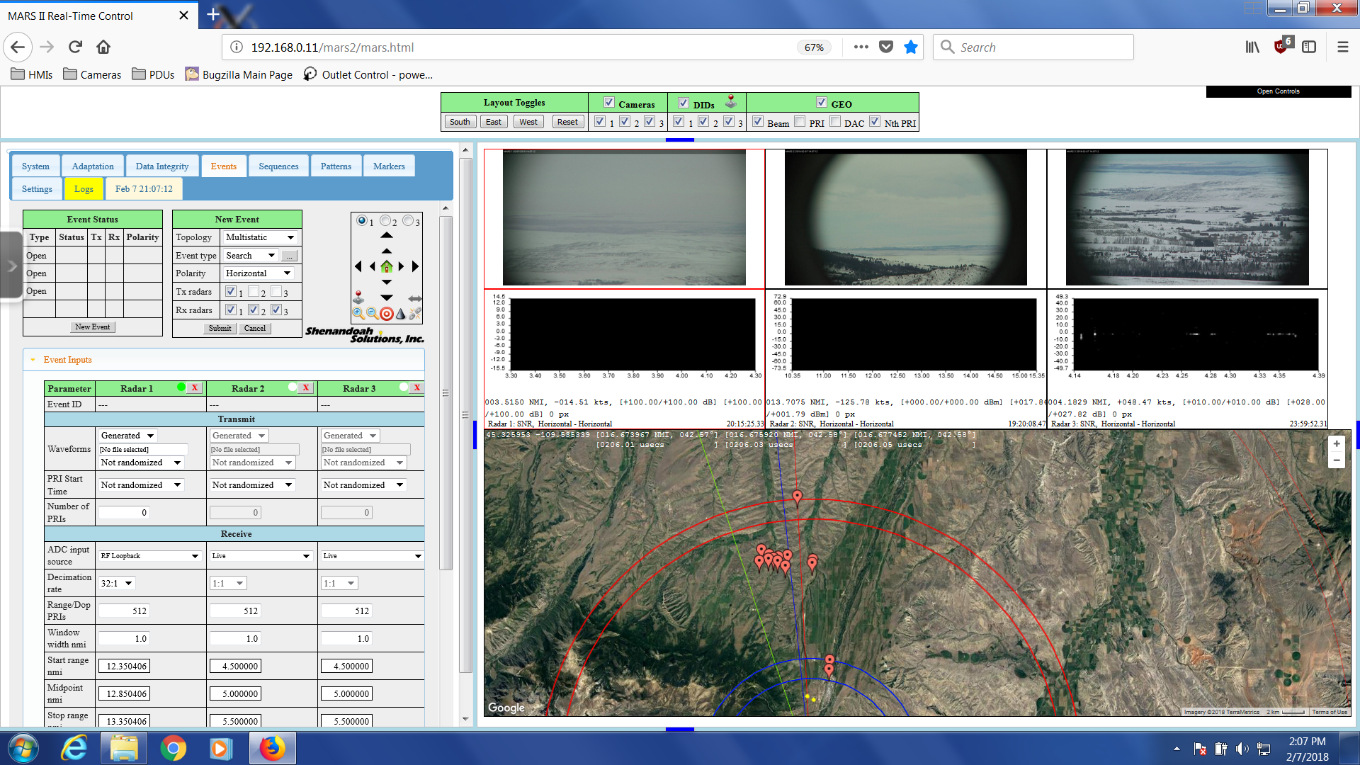Click the gray double-headed horizontal arrow icon
This screenshot has width=1360, height=765.
pyautogui.click(x=415, y=298)
